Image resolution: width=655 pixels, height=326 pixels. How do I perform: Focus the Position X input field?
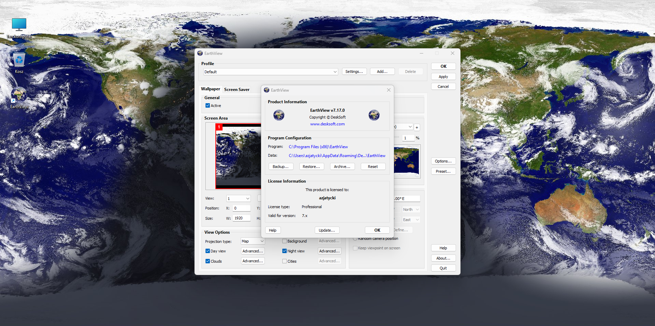pos(242,208)
